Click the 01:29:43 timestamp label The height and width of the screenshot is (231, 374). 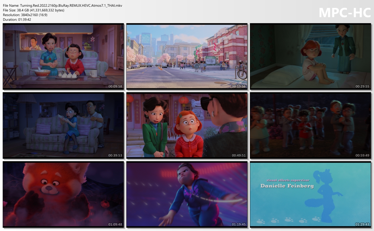click(x=362, y=225)
